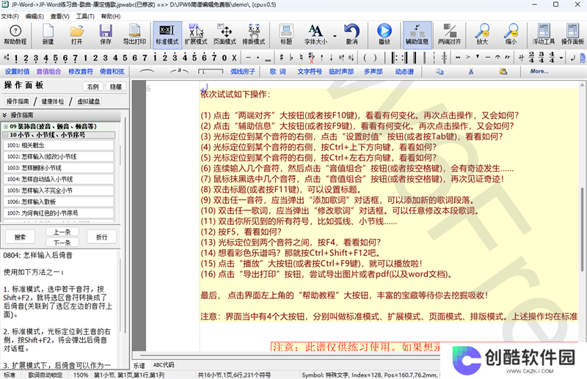Viewport: 587px width, 379px height.
Task: Insert the triplet bracket symbol
Action: [179, 71]
